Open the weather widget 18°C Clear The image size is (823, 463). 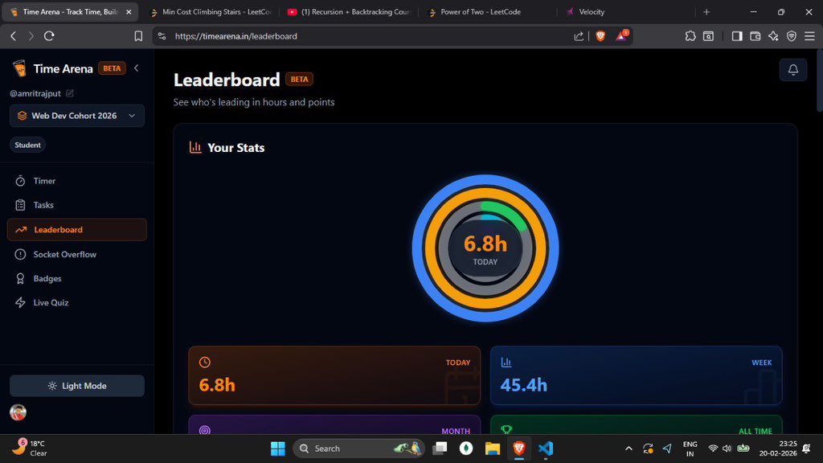(x=30, y=448)
